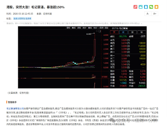This screenshot has width=167, height=132.
Task: Click the 今开 value 1.780
Action: pos(143,74)
